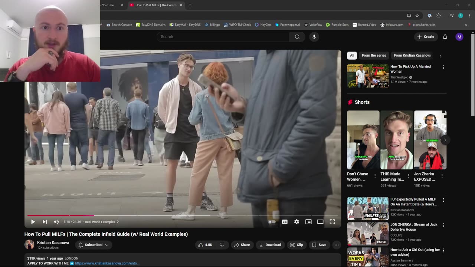Open options for I Unexpectedly Pulled A MILF video
The height and width of the screenshot is (267, 475).
(443, 200)
